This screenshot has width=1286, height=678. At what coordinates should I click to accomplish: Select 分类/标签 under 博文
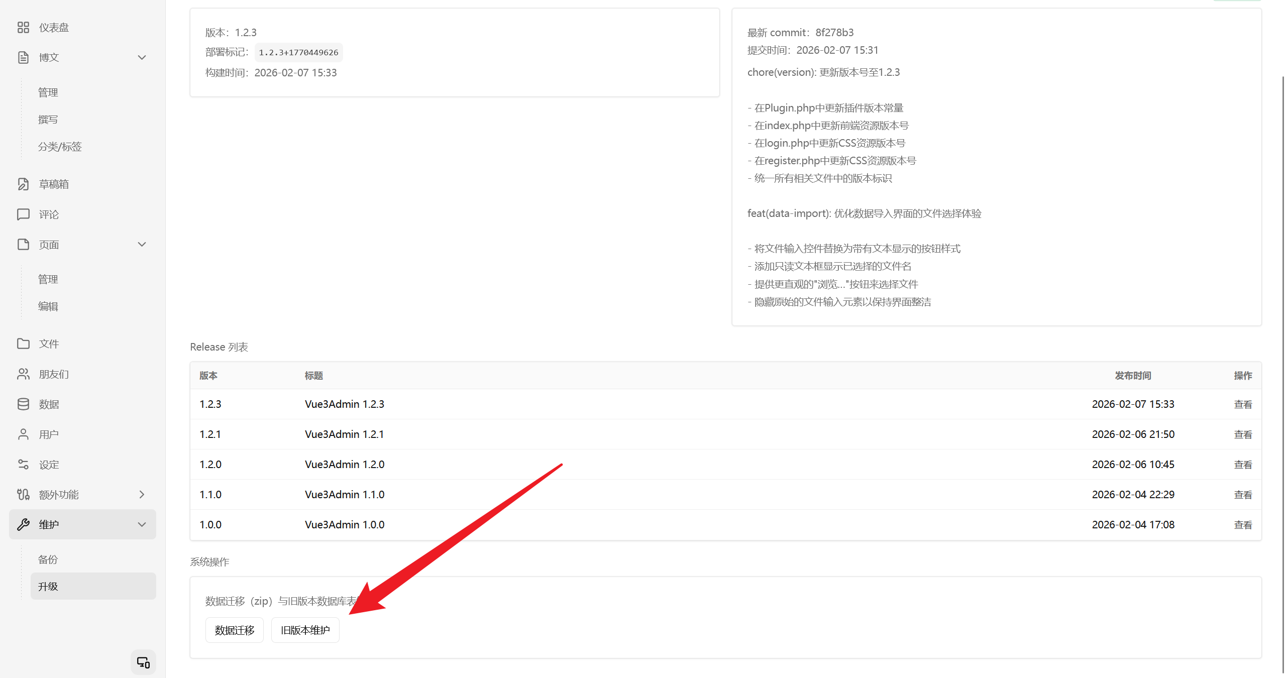point(60,147)
